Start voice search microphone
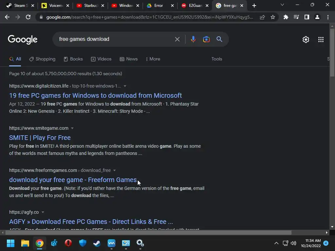Image resolution: width=335 pixels, height=251 pixels. pos(193,39)
